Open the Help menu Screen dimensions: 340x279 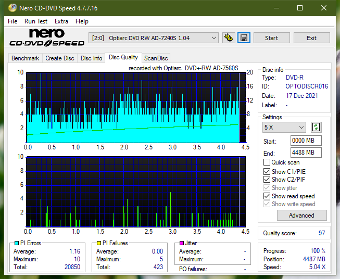[x=82, y=21]
